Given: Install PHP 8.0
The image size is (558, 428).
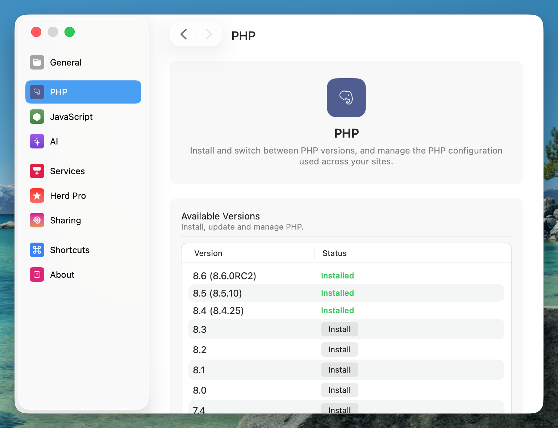Looking at the screenshot, I should pyautogui.click(x=340, y=390).
